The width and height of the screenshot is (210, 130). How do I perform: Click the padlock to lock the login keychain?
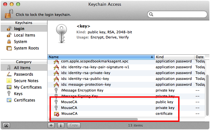9,14
